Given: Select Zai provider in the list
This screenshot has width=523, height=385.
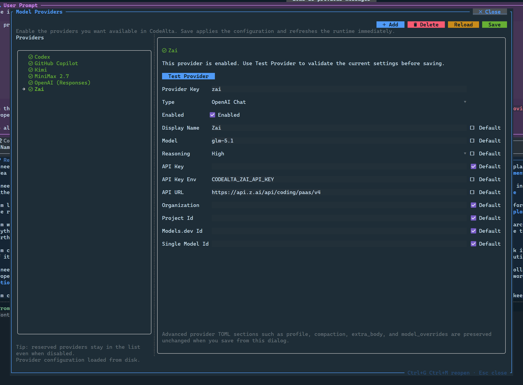Looking at the screenshot, I should coord(39,89).
